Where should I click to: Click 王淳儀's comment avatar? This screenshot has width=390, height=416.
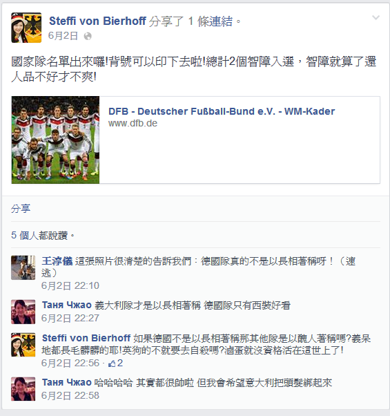[x=23, y=267]
